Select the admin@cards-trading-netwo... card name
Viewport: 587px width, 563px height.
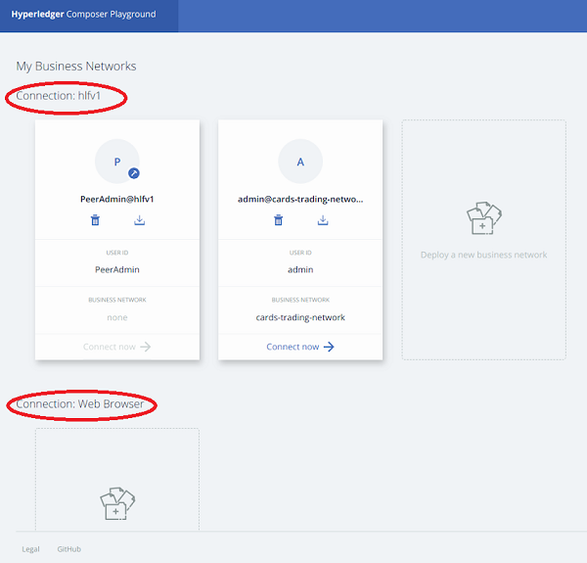tap(300, 199)
